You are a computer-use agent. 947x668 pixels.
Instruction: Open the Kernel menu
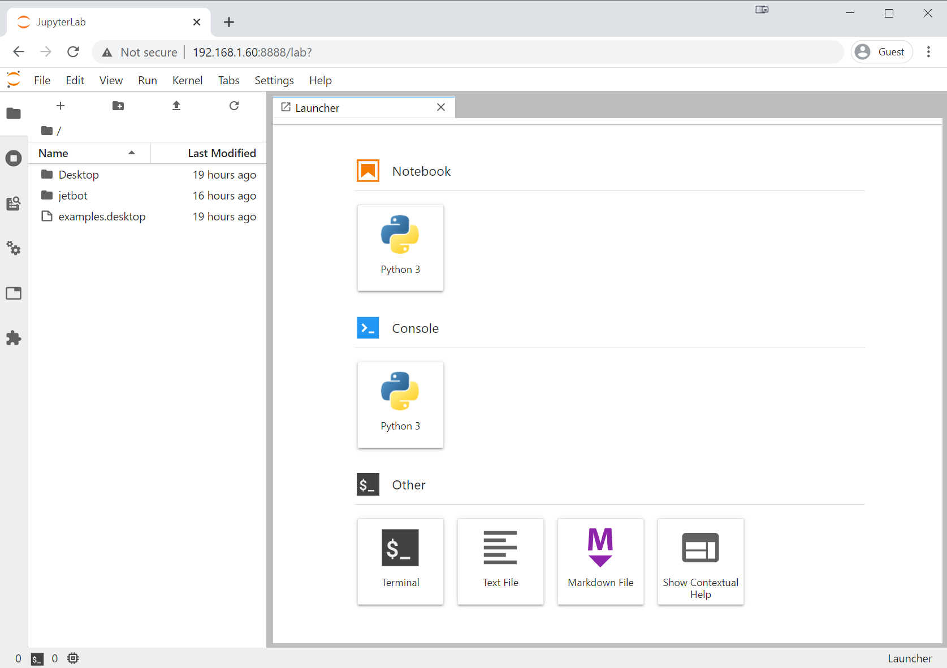pyautogui.click(x=188, y=80)
